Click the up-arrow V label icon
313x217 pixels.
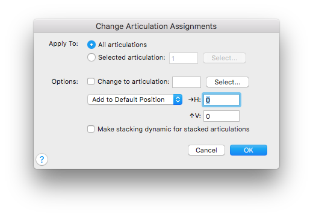coord(192,116)
